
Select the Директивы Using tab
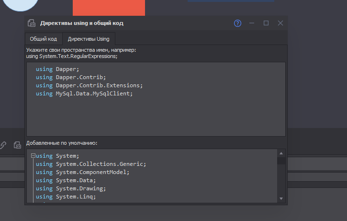(x=89, y=39)
